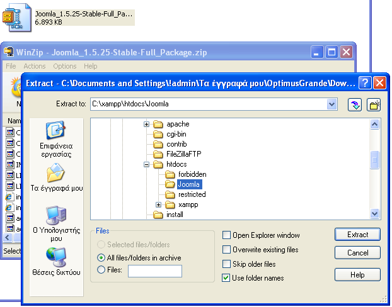Select All files/folders in archive radio

[x=101, y=257]
